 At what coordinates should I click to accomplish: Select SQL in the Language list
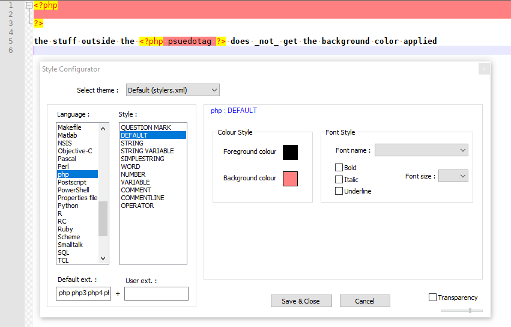pyautogui.click(x=77, y=252)
